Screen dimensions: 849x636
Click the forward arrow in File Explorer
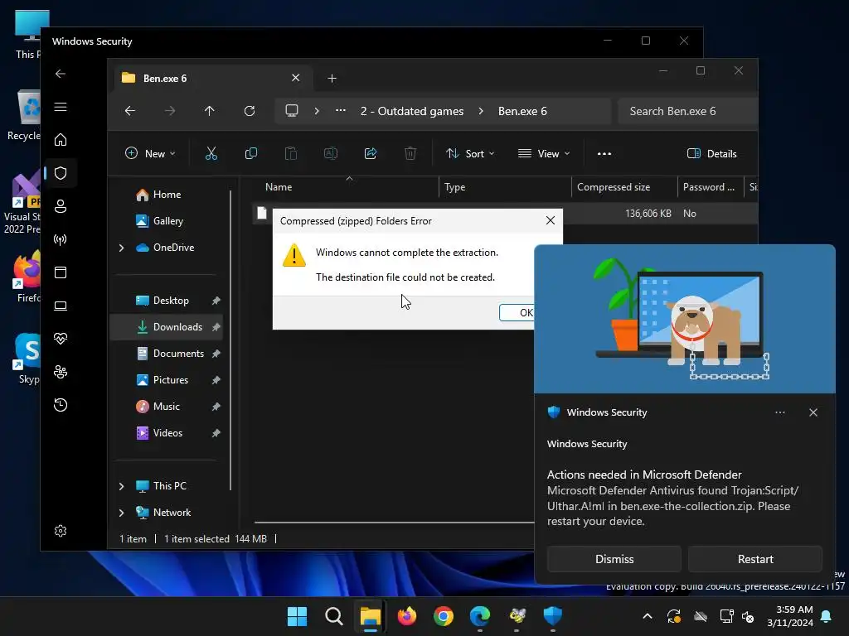click(170, 111)
